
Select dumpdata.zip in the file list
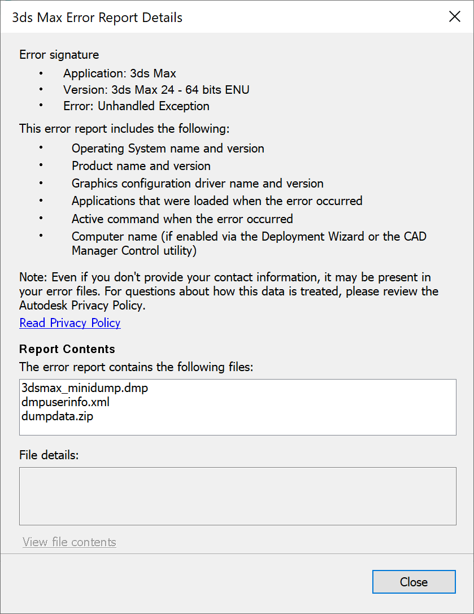pyautogui.click(x=58, y=417)
